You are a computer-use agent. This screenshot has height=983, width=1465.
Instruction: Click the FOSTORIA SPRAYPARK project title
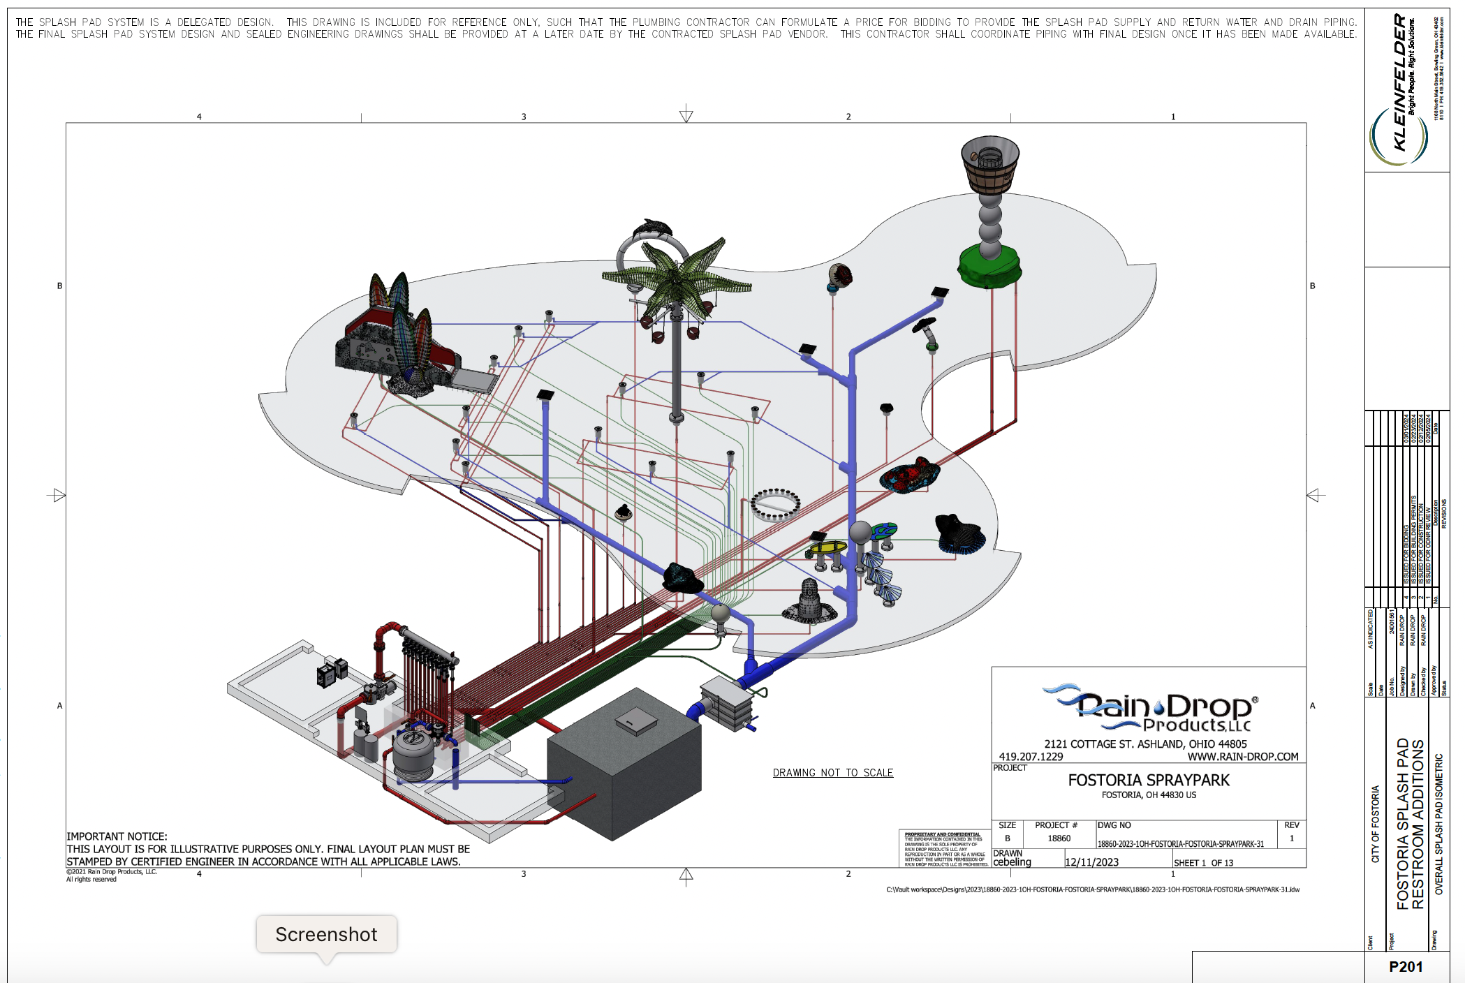coord(1148,781)
